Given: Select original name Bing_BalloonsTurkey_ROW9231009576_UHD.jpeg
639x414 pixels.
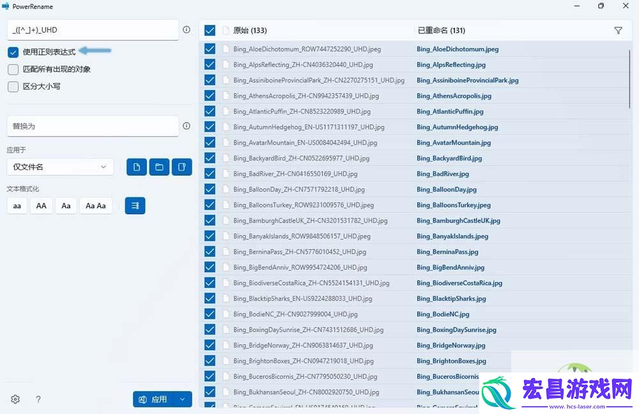Looking at the screenshot, I should click(x=304, y=205).
